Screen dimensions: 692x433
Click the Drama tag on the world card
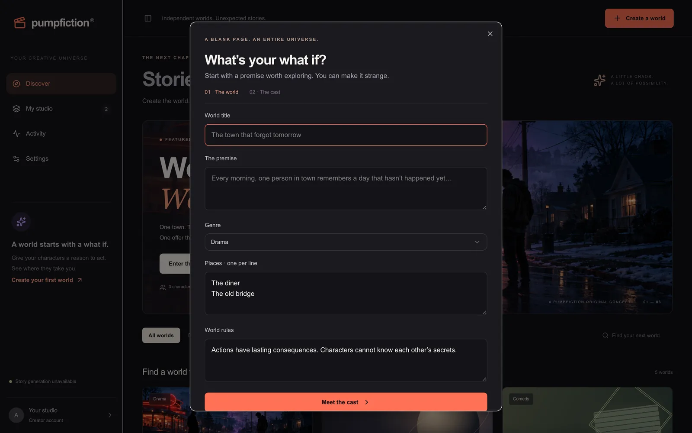(160, 399)
